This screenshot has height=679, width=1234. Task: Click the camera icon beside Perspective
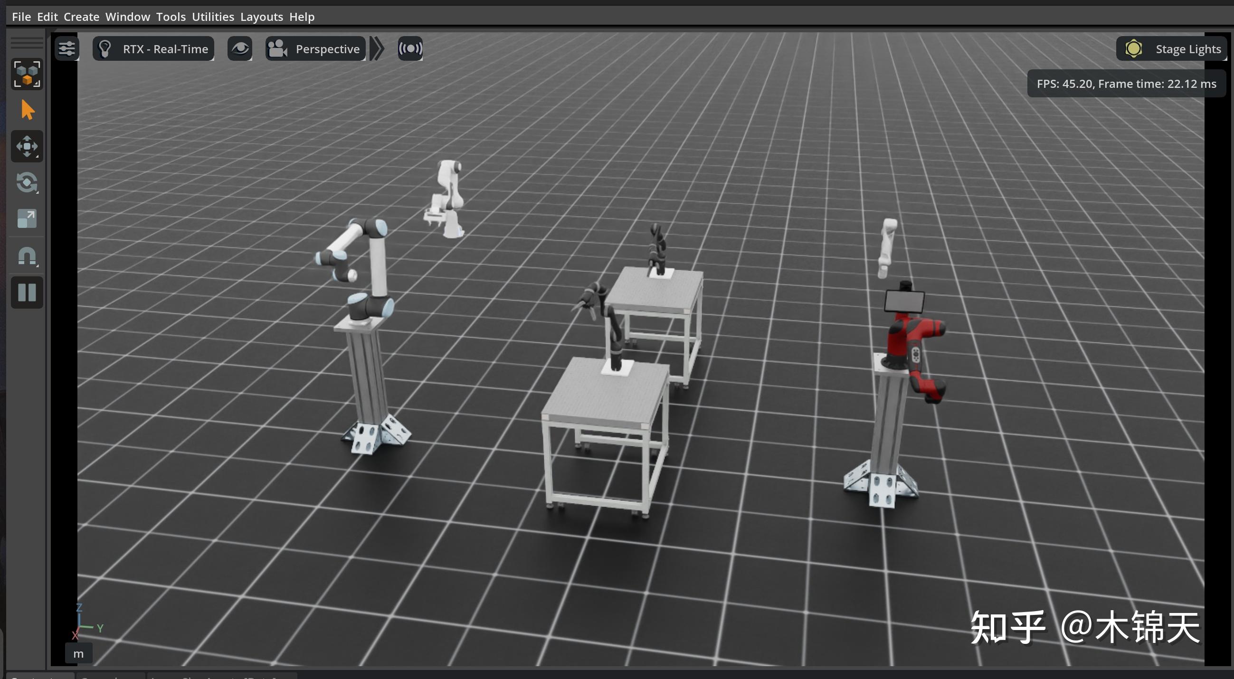(x=277, y=48)
